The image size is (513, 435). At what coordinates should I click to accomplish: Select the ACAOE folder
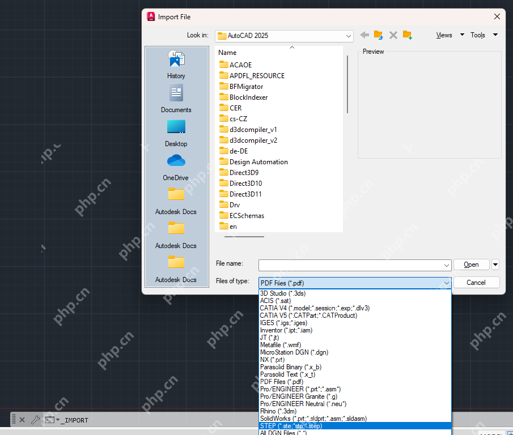point(236,65)
